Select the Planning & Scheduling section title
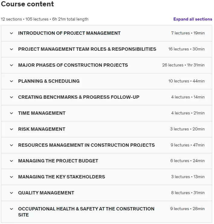The width and height of the screenshot is (214, 224). pyautogui.click(x=49, y=81)
